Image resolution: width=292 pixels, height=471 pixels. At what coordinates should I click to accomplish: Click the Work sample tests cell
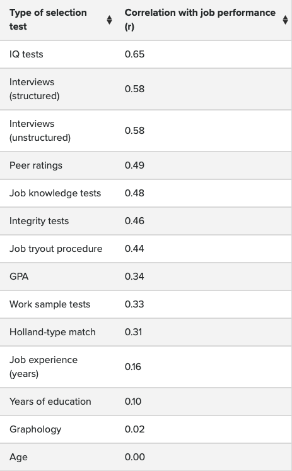pyautogui.click(x=50, y=304)
